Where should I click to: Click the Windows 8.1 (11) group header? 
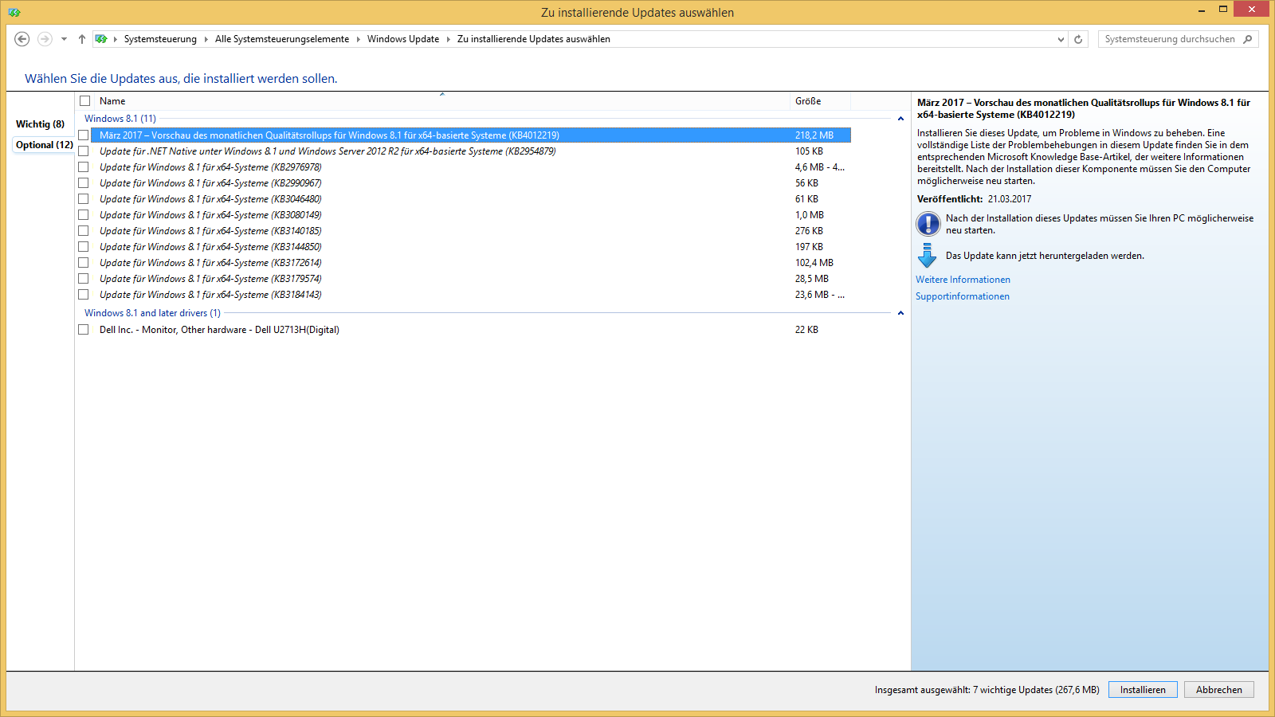click(x=120, y=119)
